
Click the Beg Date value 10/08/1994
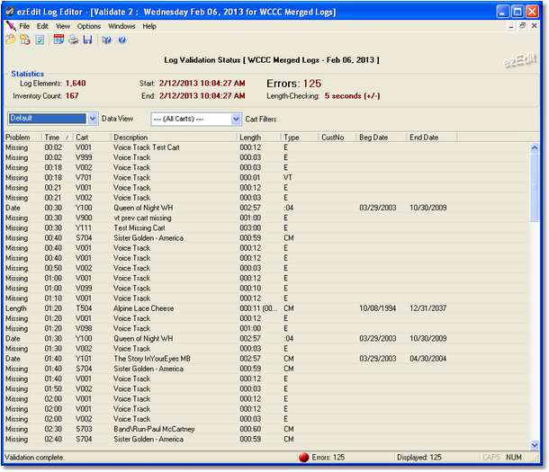tap(377, 308)
